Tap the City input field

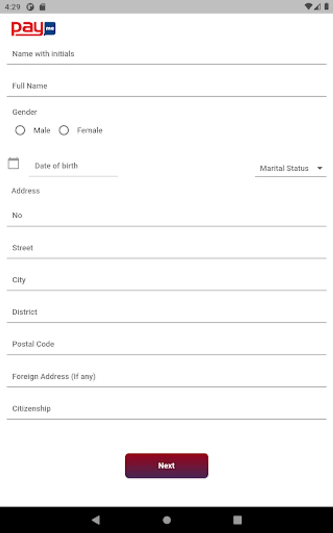[x=166, y=280]
